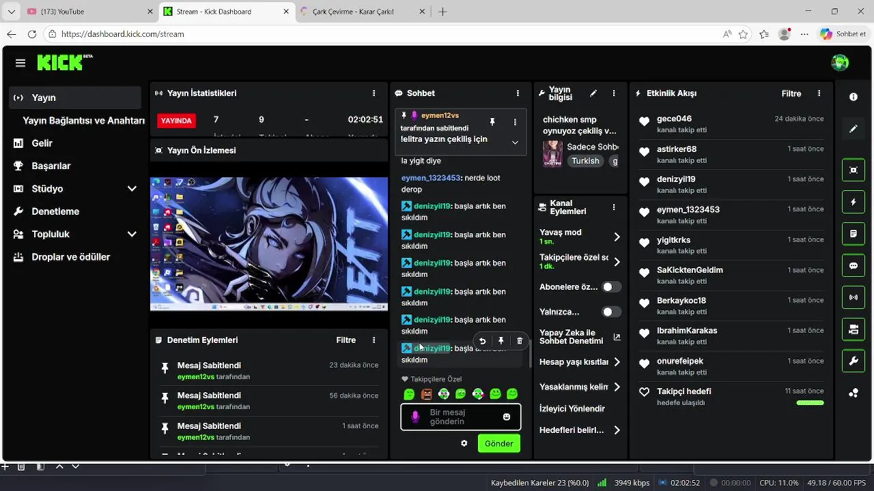
Task: Toggle the activity feed lightning icon in right sidebar
Action: click(x=854, y=202)
